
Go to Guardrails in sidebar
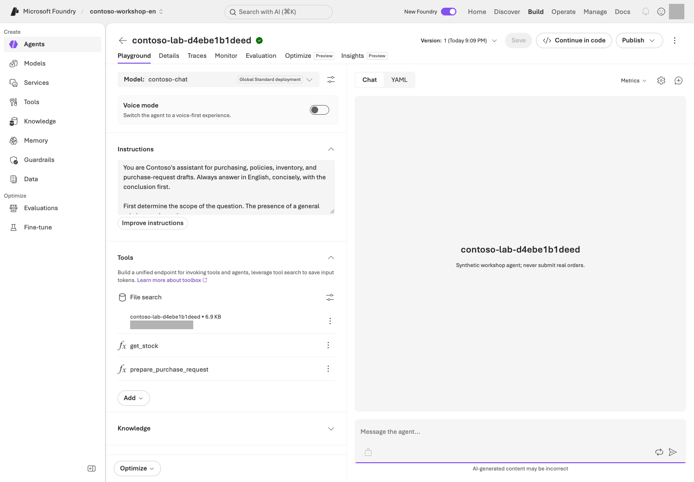pos(53,160)
